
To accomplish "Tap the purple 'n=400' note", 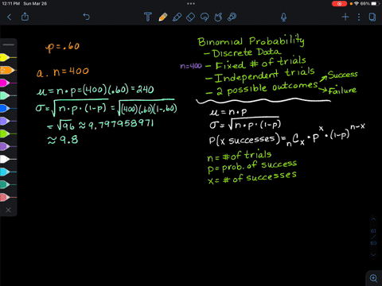I will click(191, 66).
